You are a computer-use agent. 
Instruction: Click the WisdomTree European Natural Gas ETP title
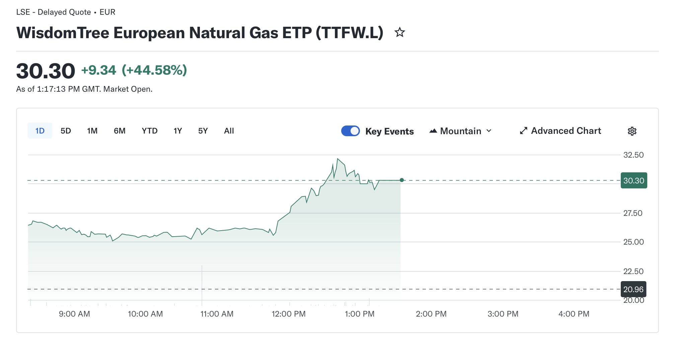pyautogui.click(x=200, y=32)
